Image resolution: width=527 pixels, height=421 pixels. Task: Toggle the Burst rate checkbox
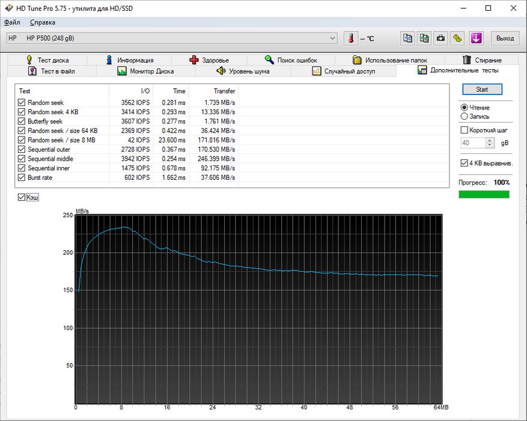point(22,177)
